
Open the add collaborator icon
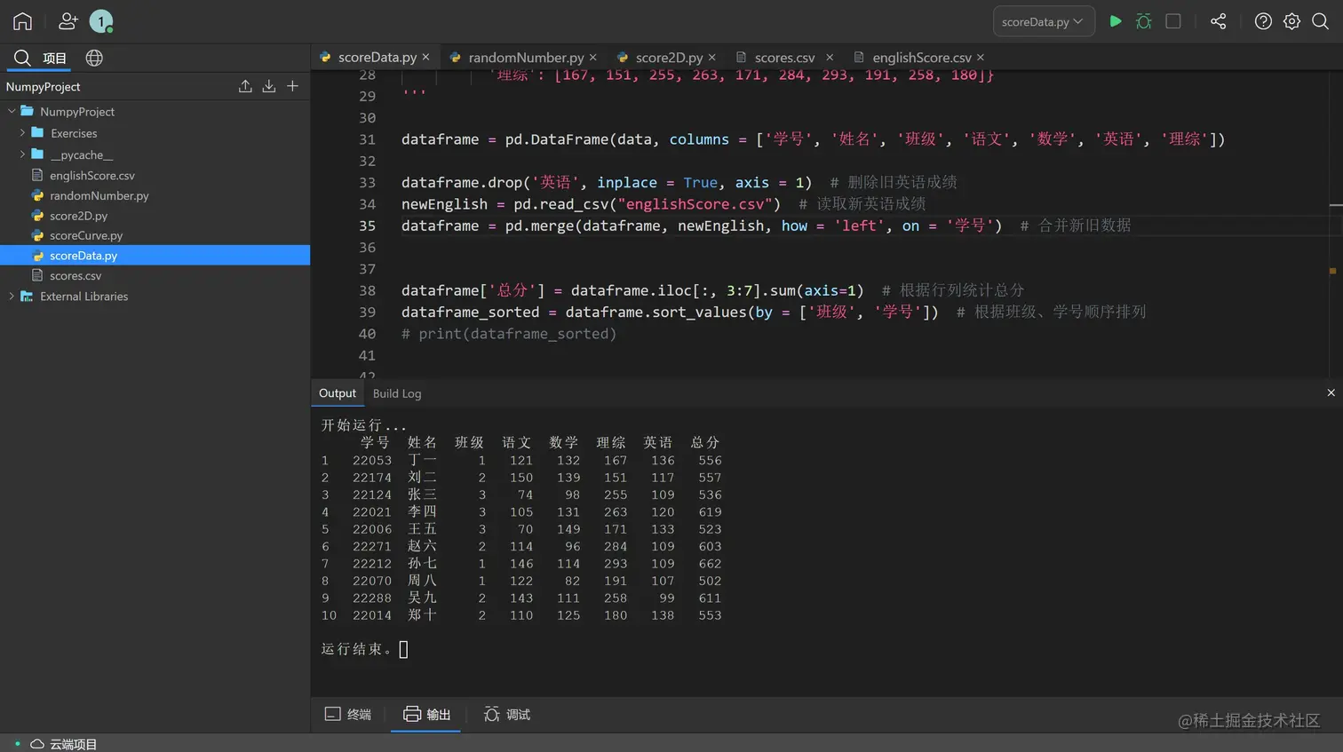[x=68, y=21]
